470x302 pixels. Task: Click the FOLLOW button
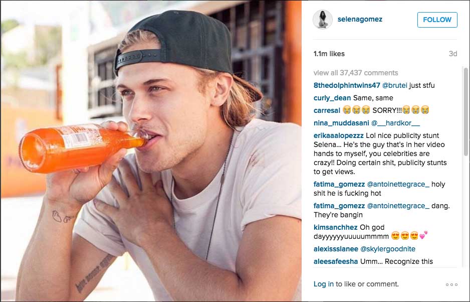click(437, 20)
